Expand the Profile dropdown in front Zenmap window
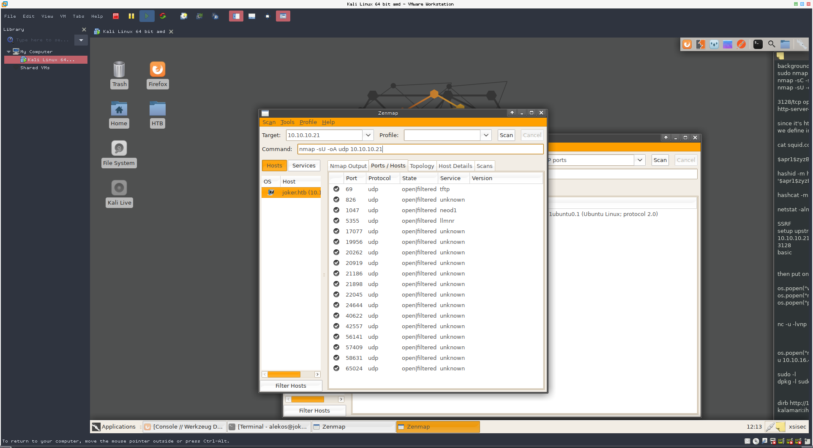 (x=486, y=135)
